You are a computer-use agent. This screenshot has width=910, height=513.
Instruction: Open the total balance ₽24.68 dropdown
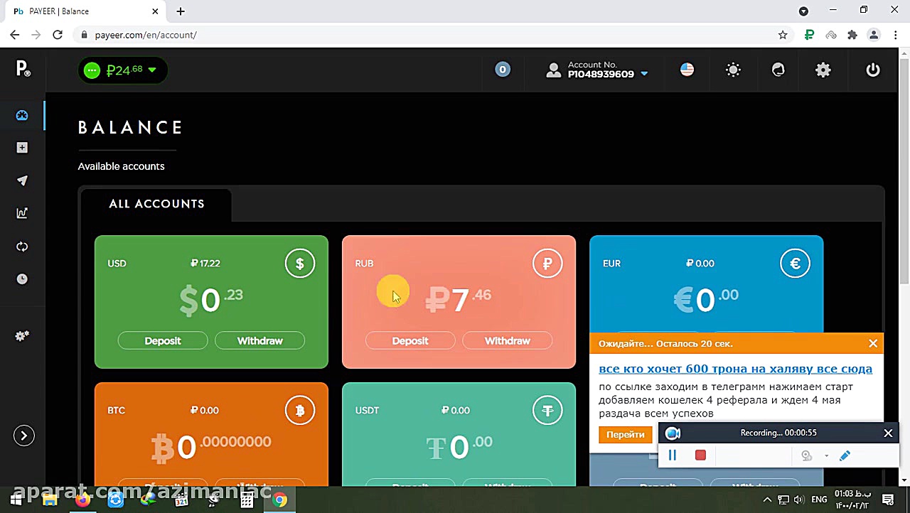[122, 70]
